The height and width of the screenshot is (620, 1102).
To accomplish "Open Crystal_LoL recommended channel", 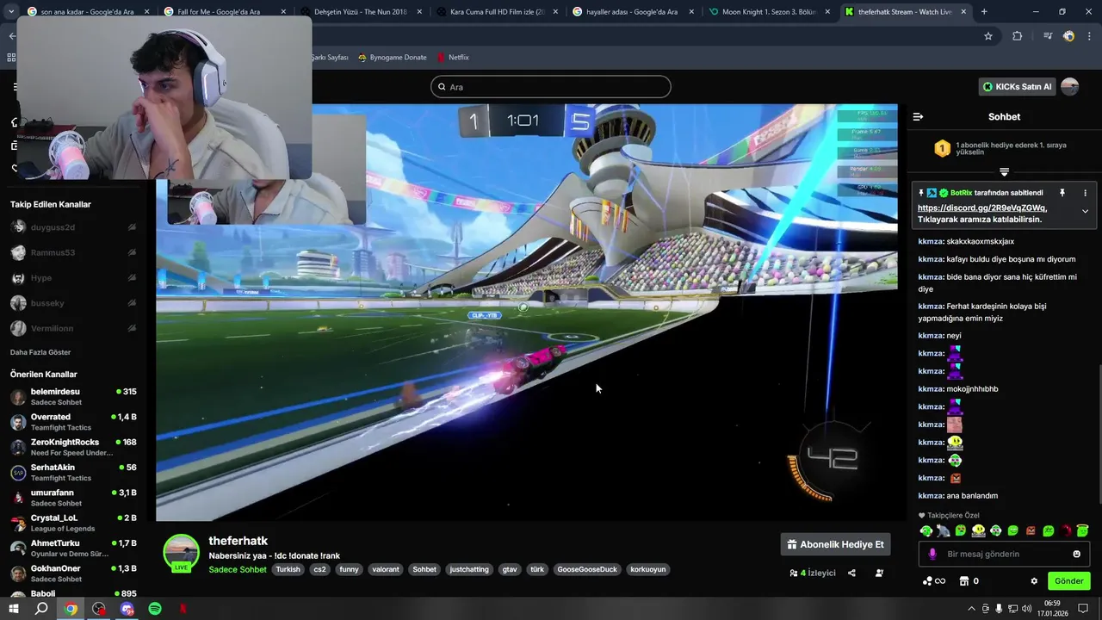I will (x=73, y=523).
